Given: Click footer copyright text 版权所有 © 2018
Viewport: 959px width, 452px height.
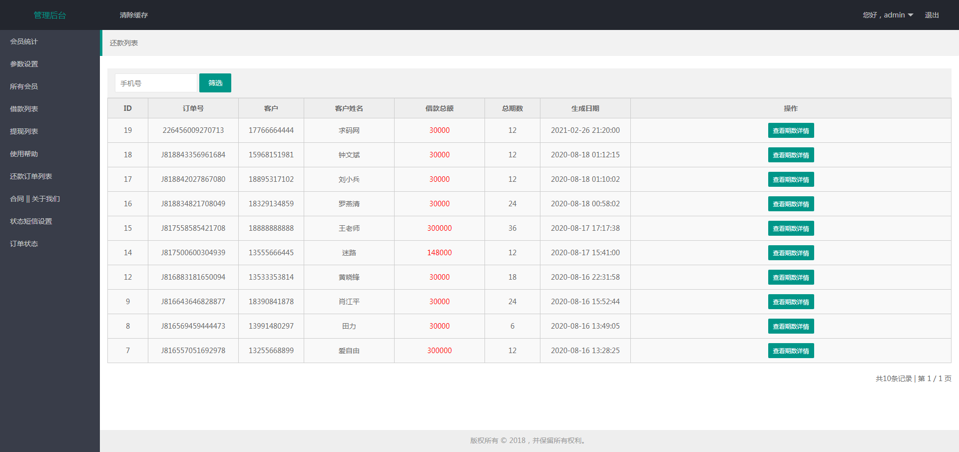Looking at the screenshot, I should click(x=498, y=441).
